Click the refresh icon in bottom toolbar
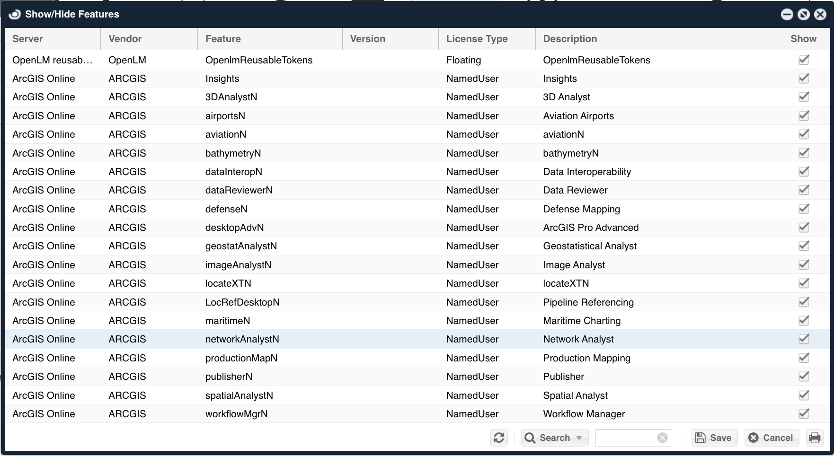 coord(499,438)
